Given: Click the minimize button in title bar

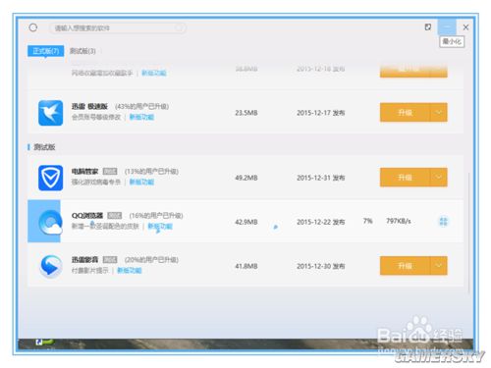Looking at the screenshot, I should 447,26.
